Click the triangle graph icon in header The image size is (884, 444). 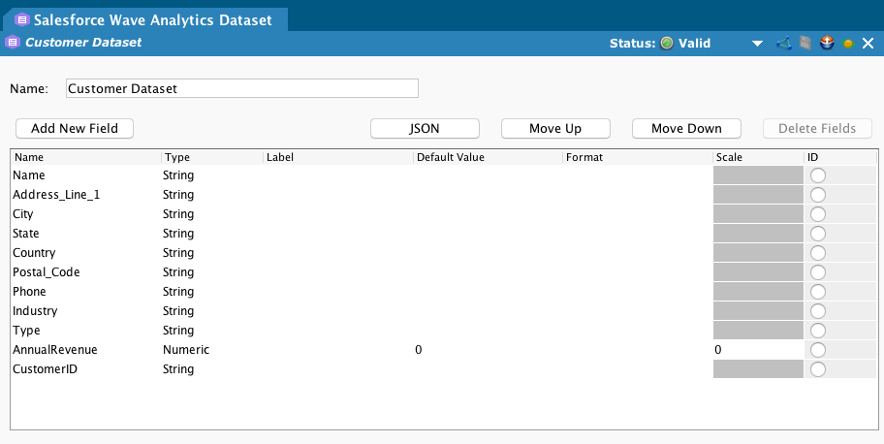click(785, 44)
